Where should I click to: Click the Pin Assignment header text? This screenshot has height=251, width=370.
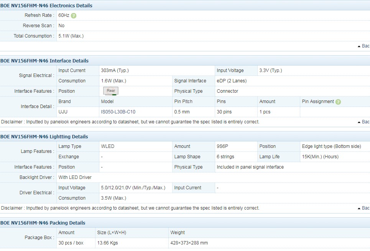coord(318,102)
